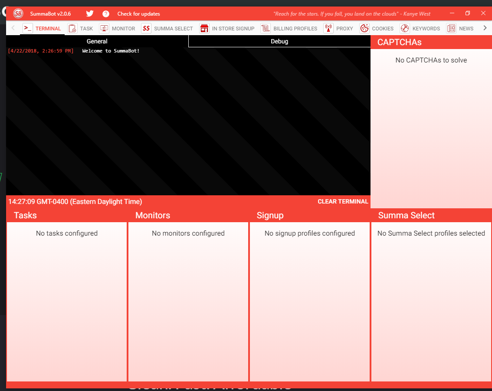Screen dimensions: 492x391
Task: Click the Signup panel header
Action: click(x=310, y=215)
